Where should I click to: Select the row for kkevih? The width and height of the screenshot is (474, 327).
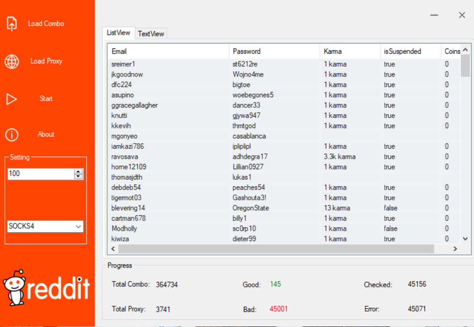coord(284,126)
